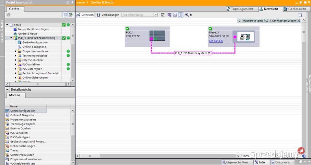Select the PLC_1 CPU 1217C device block

pos(147,37)
